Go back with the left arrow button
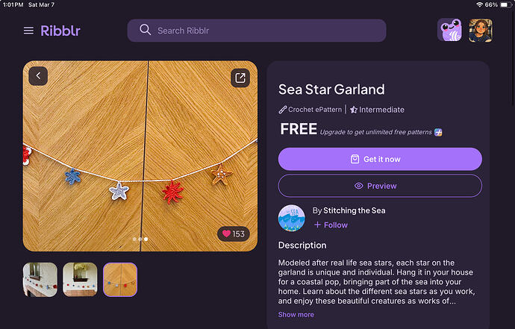The width and height of the screenshot is (515, 329). (x=38, y=76)
